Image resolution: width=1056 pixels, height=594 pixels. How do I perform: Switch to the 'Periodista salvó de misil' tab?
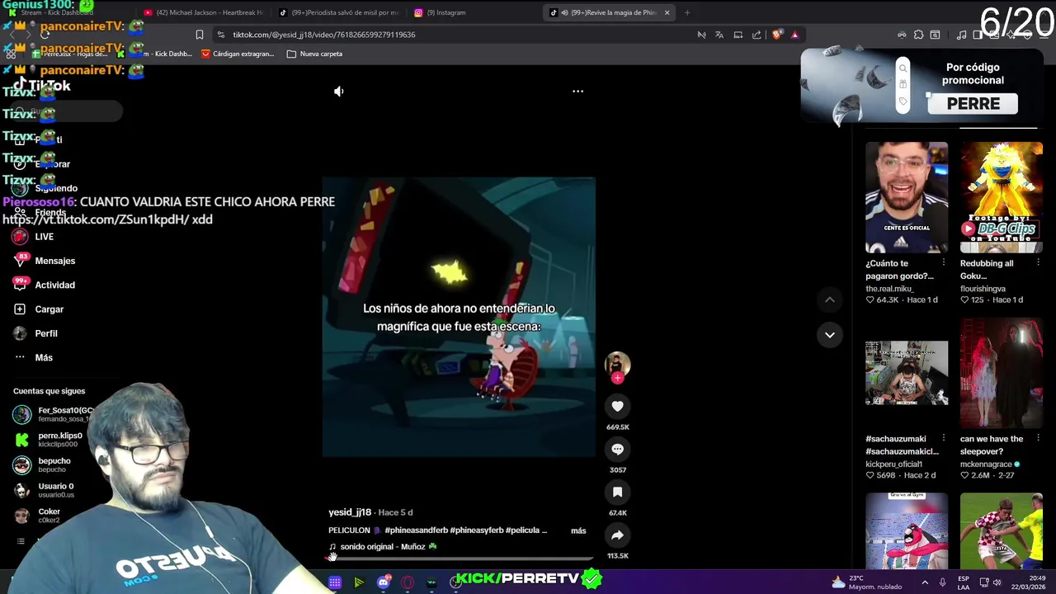coord(339,12)
